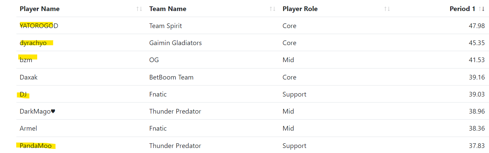
Task: Click the Team Name sort arrows icon
Action: (273, 9)
